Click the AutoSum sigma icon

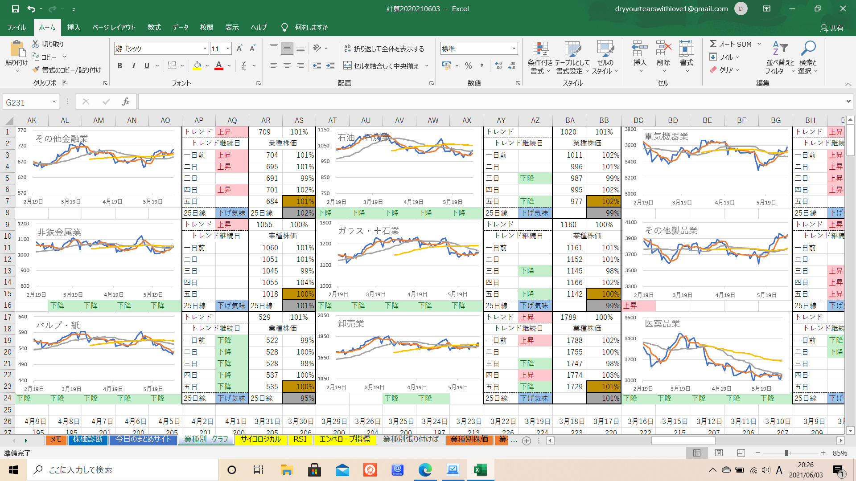coord(713,44)
